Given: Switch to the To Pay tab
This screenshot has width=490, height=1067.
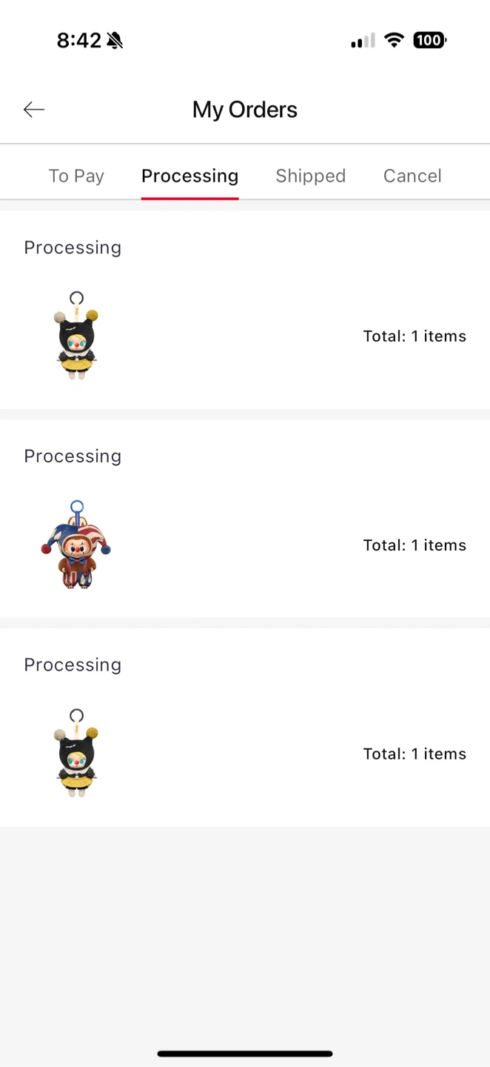Looking at the screenshot, I should 76,176.
